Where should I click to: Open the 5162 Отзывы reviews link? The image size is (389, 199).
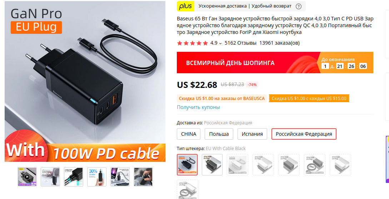click(240, 43)
